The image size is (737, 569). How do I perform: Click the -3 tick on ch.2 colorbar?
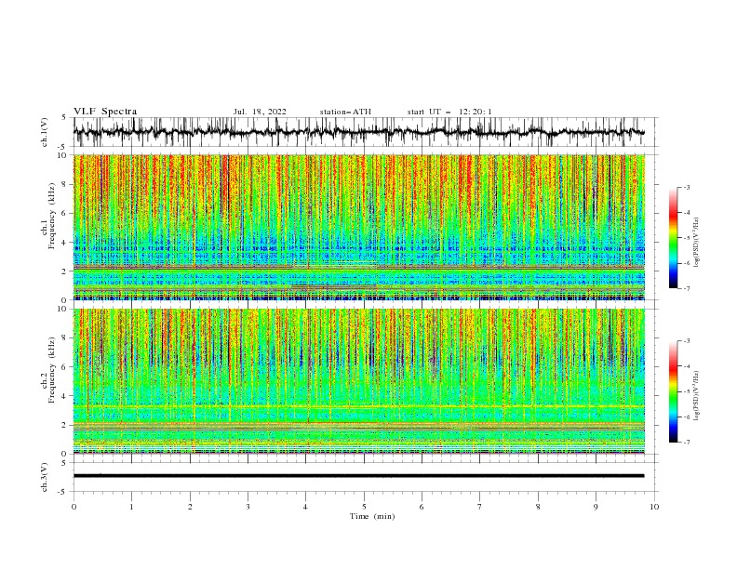tap(686, 341)
